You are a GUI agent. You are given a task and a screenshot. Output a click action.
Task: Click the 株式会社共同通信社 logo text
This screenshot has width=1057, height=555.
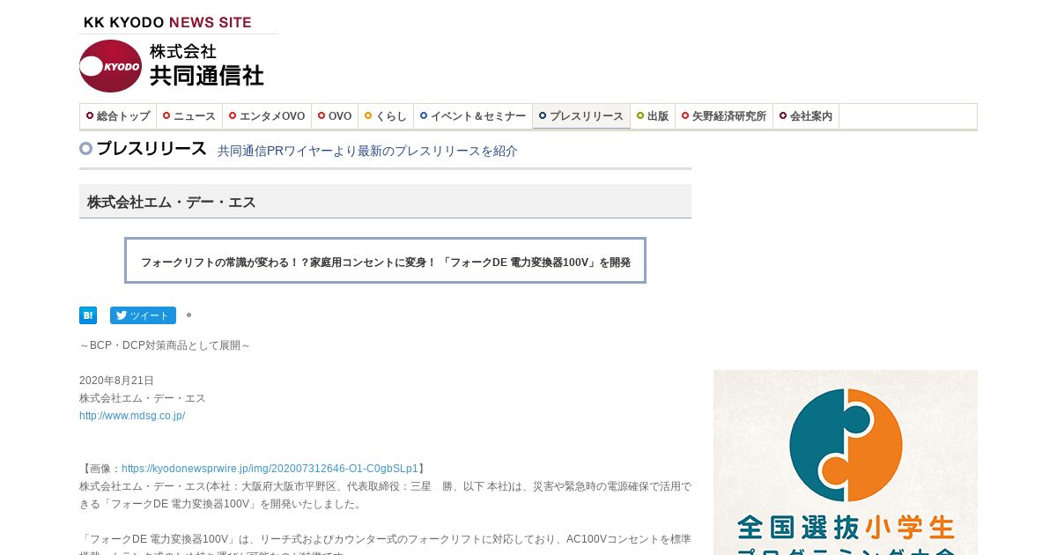click(207, 65)
